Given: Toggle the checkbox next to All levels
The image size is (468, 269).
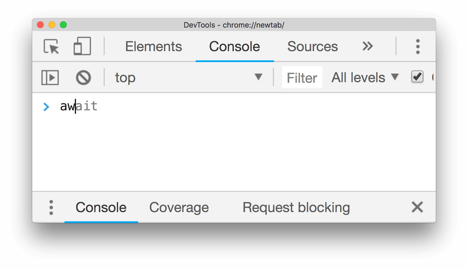Looking at the screenshot, I should pyautogui.click(x=417, y=77).
